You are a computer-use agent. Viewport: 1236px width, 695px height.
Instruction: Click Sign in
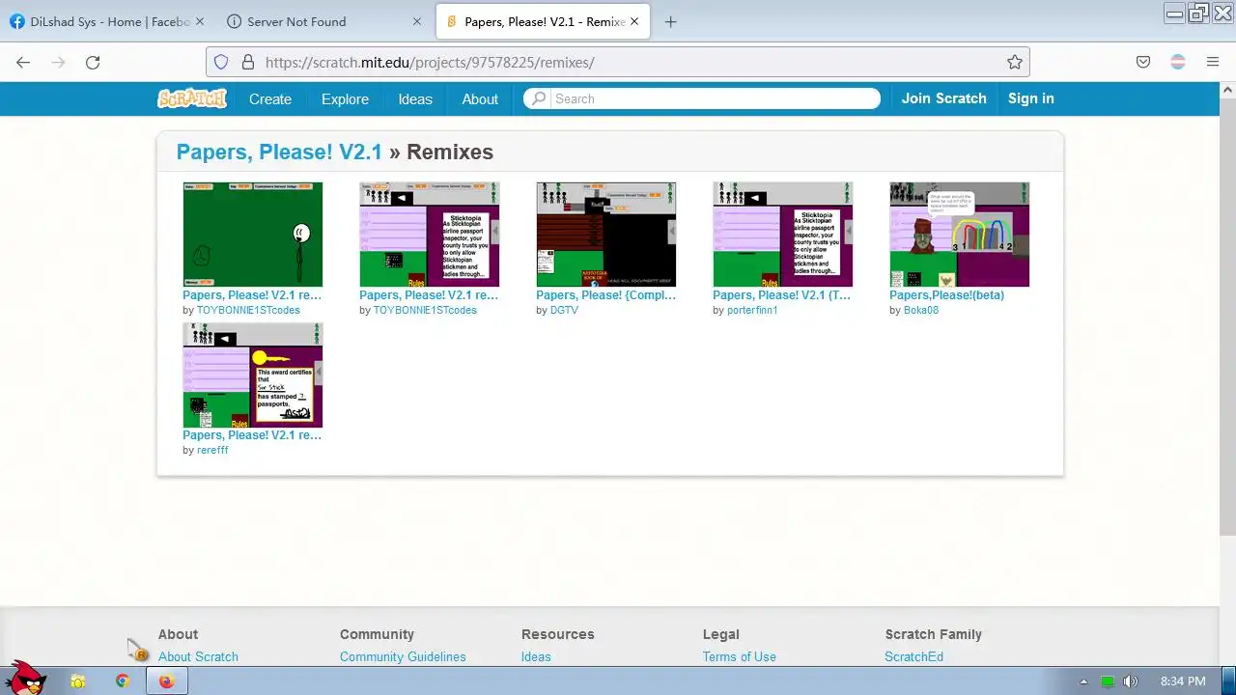point(1031,98)
